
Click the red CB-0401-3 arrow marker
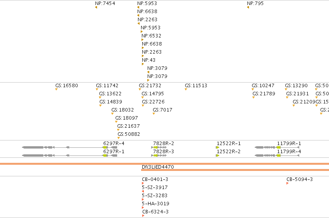click(x=143, y=183)
